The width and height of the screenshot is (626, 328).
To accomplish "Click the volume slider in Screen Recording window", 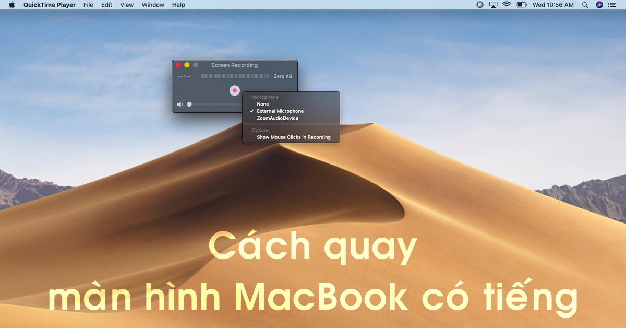I will pos(215,104).
